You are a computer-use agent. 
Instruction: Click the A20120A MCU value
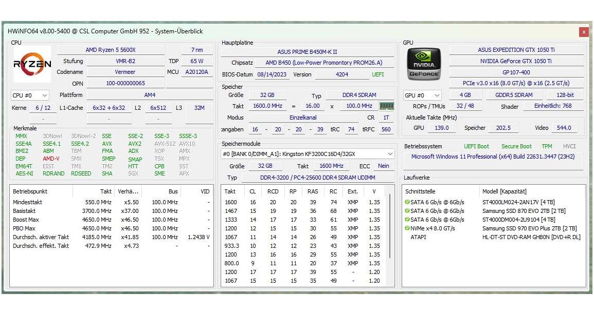[196, 72]
